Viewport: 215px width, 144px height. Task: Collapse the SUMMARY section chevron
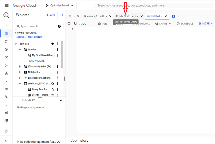61,100
